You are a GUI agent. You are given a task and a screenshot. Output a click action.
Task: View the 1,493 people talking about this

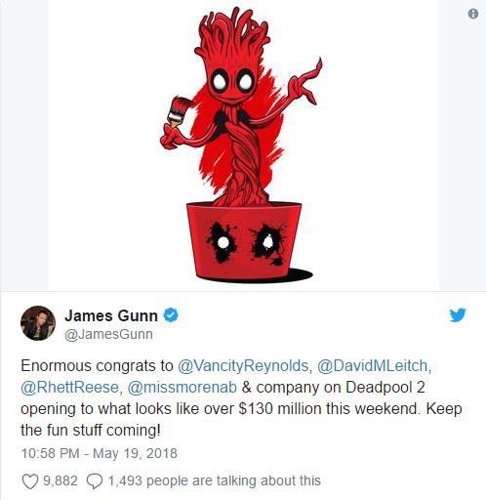[214, 480]
